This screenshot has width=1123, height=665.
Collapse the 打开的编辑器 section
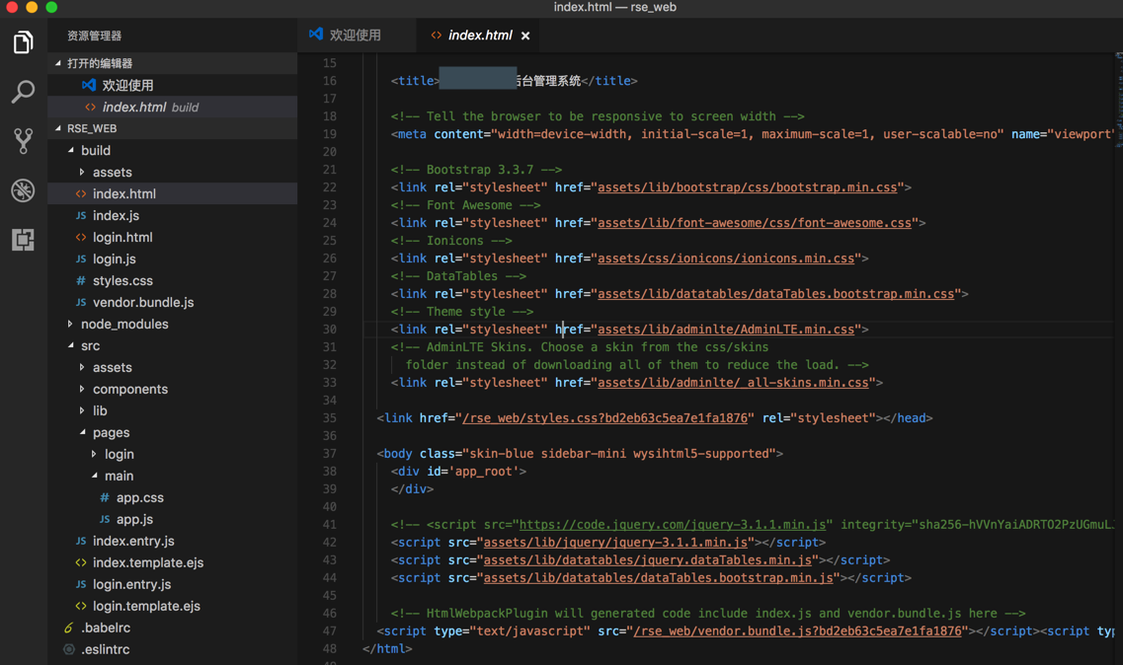point(99,63)
